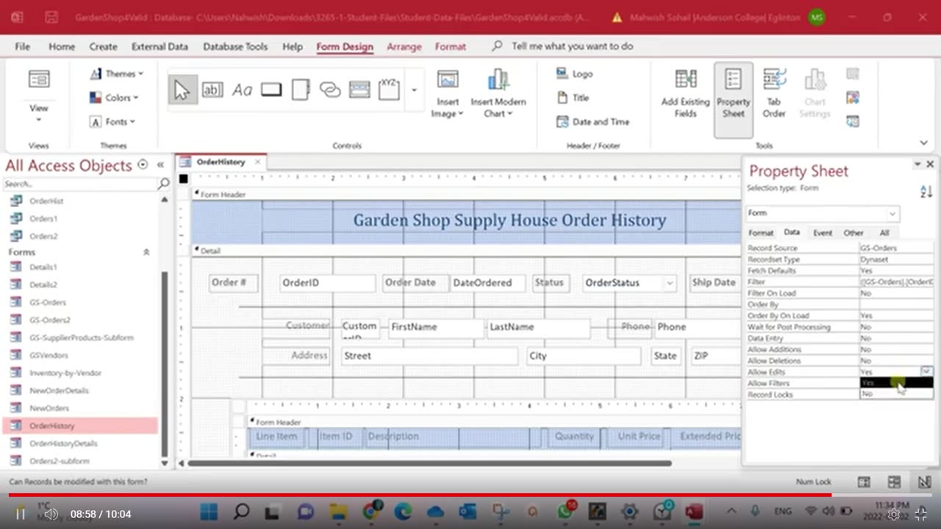The width and height of the screenshot is (941, 529).
Task: Choose Yes in Allow Edits dropdown list
Action: [896, 383]
